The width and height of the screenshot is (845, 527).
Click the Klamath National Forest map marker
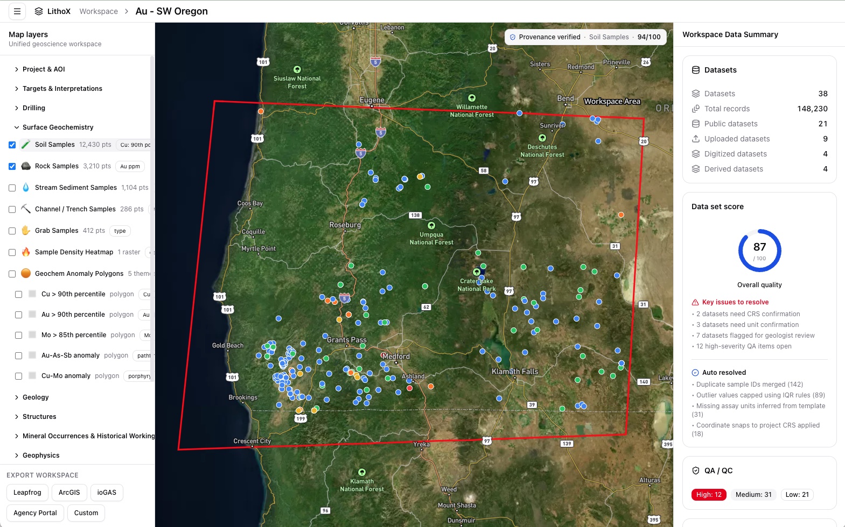point(362,472)
